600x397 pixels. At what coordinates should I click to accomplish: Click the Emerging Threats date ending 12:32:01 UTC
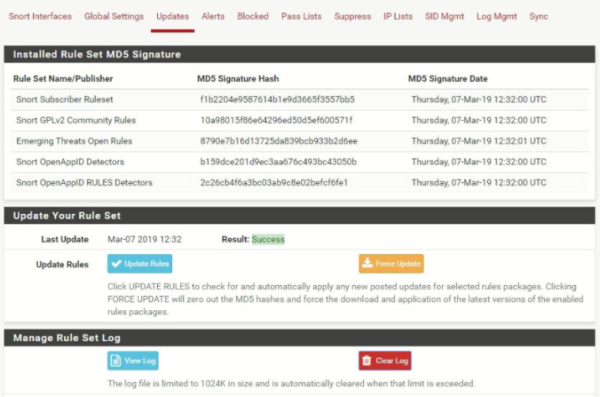[479, 141]
